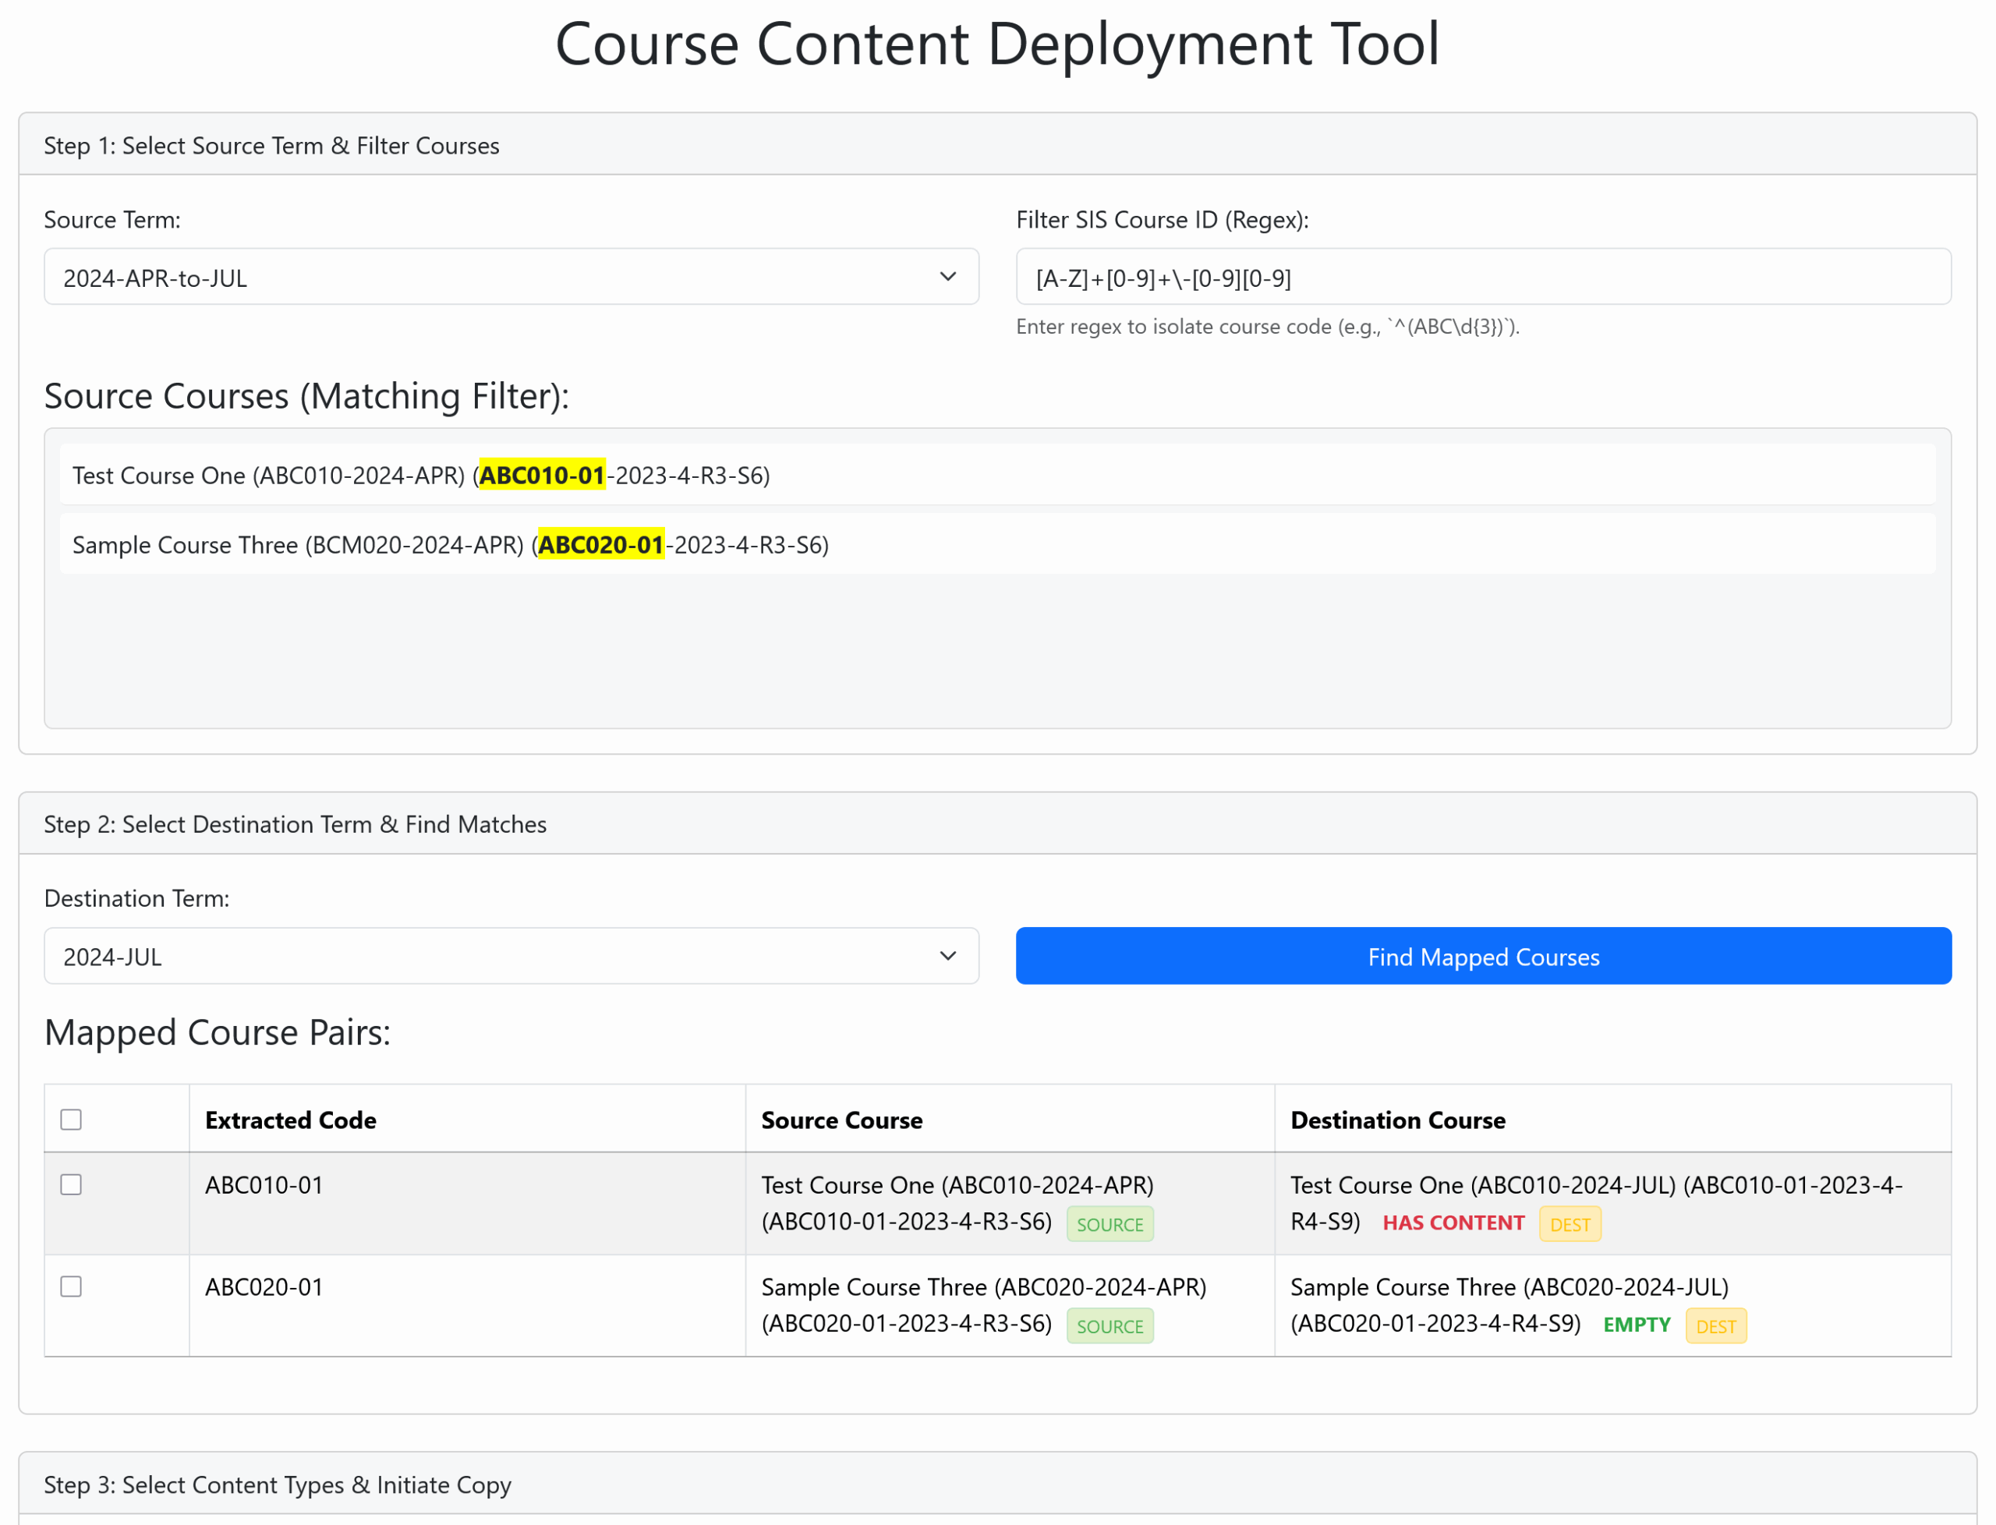1996x1525 pixels.
Task: Click the Filter SIS Course ID regex field
Action: point(1482,277)
